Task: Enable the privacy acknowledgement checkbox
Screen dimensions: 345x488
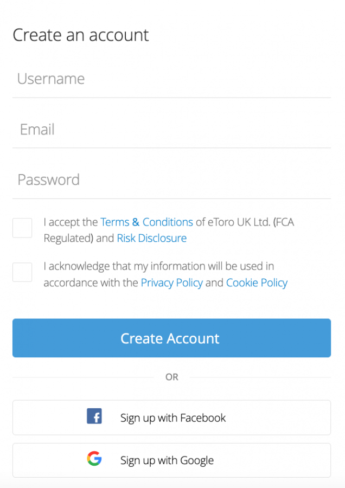Action: [x=22, y=272]
